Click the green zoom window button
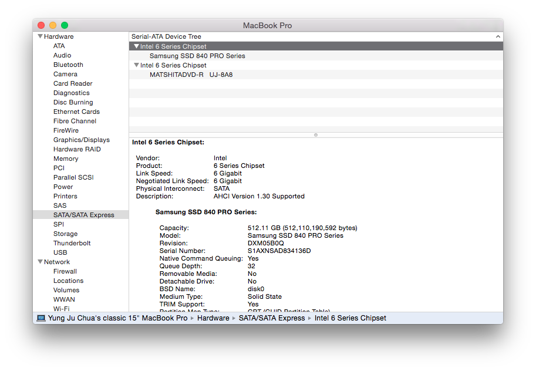The width and height of the screenshot is (536, 371). tap(65, 25)
